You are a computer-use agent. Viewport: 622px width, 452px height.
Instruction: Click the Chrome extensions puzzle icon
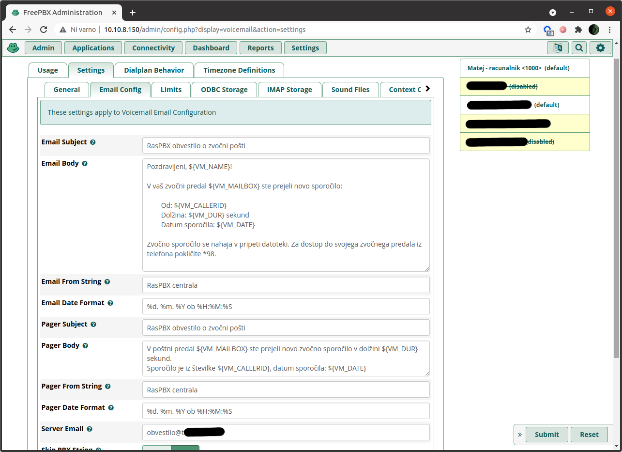[x=578, y=30]
